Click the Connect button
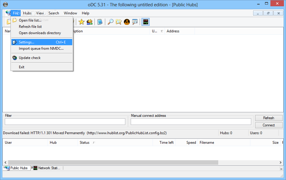The height and width of the screenshot is (180, 286). (x=269, y=125)
